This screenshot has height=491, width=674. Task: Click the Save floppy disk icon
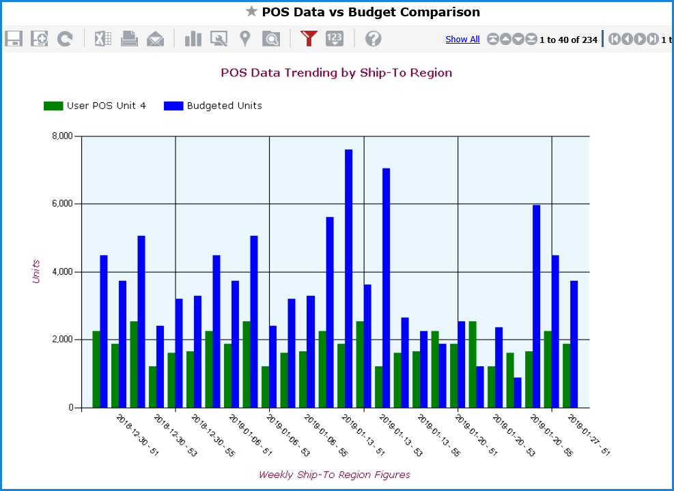coord(14,39)
